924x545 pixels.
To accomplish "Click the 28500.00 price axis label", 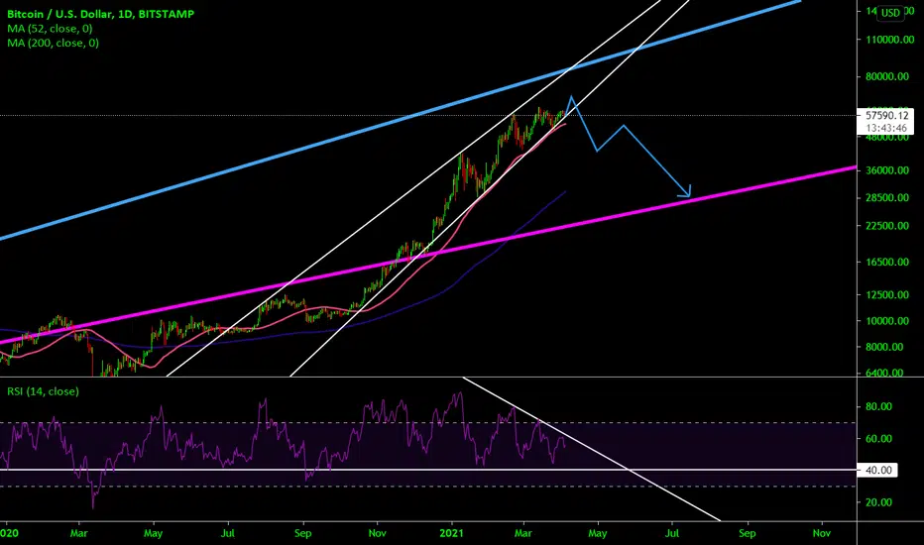I will tap(887, 197).
